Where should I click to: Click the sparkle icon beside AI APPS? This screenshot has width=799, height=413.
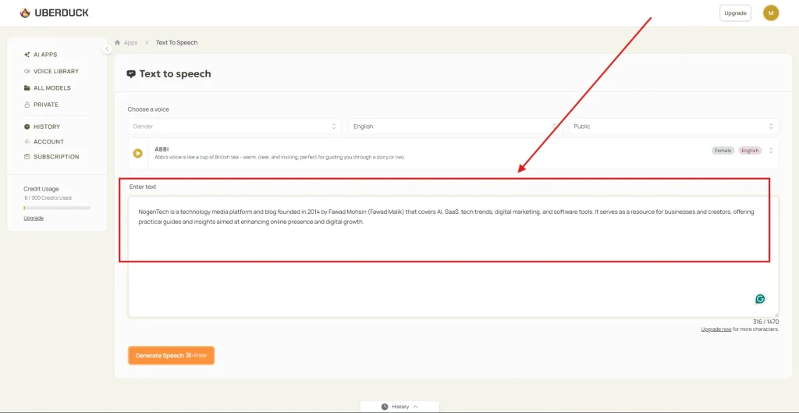[27, 55]
